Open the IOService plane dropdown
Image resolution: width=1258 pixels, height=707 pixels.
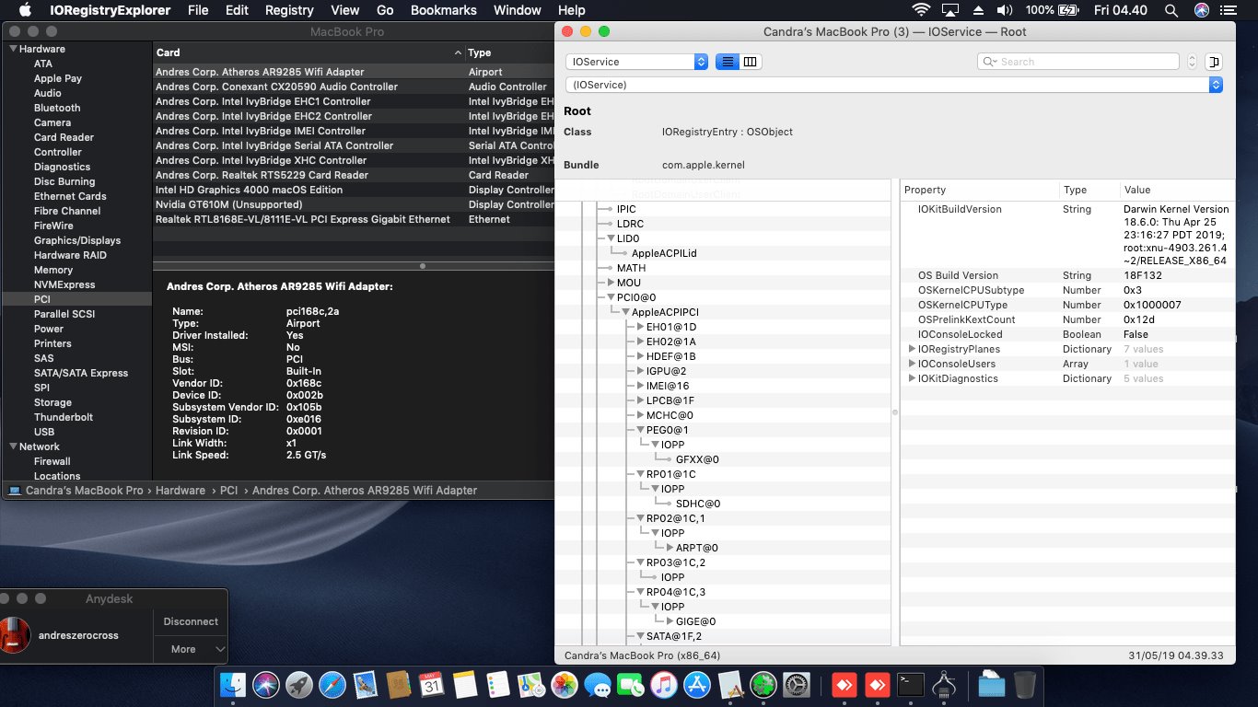coord(635,62)
